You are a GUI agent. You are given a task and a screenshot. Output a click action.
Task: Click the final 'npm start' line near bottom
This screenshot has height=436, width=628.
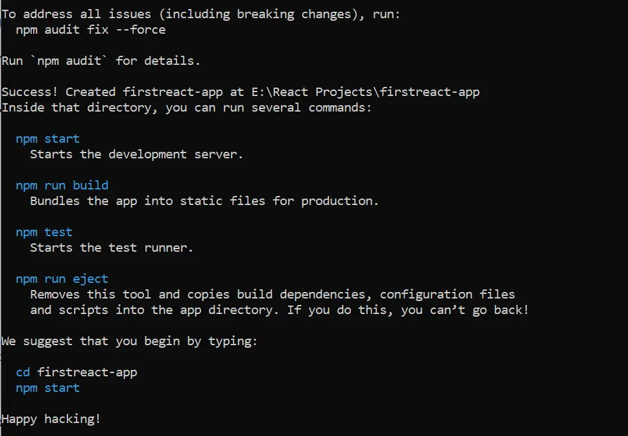47,388
